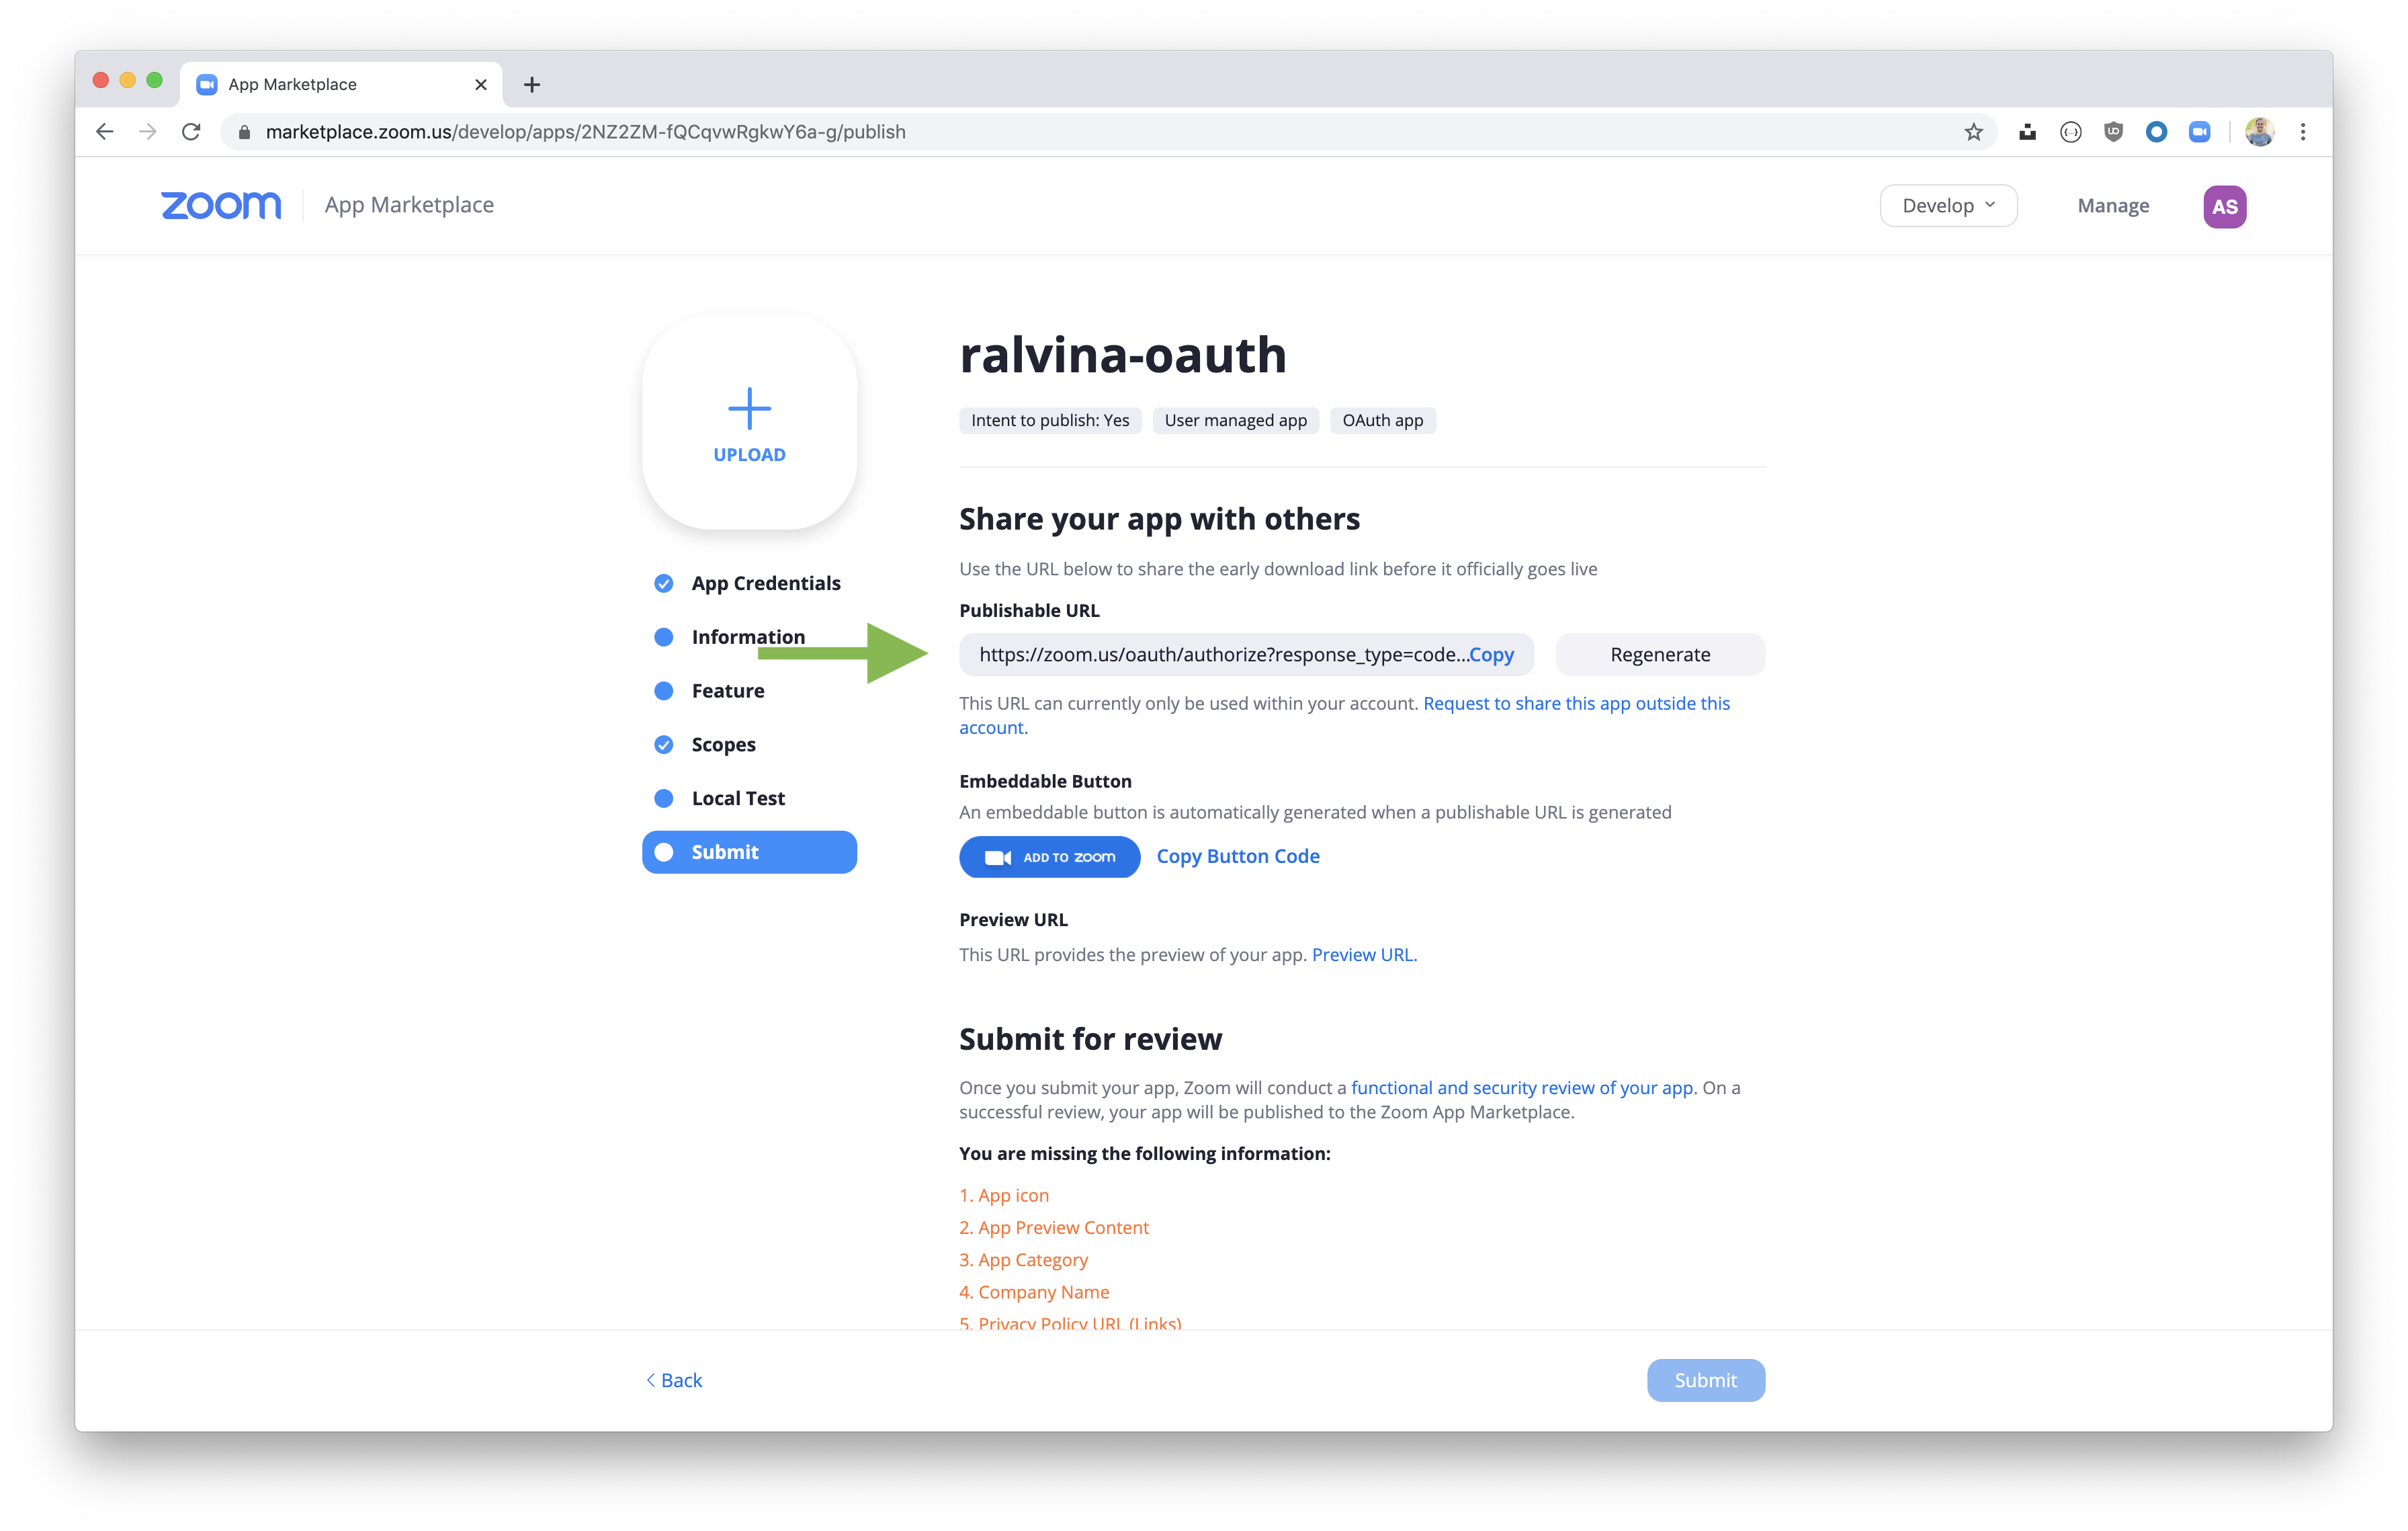Click missing item App icon
This screenshot has height=1531, width=2408.
[1004, 1195]
